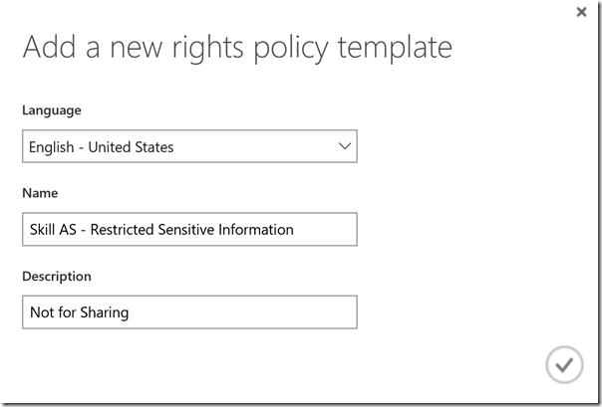Place cursor on 'Sharing' in the Description field
The image size is (602, 407).
pos(104,312)
